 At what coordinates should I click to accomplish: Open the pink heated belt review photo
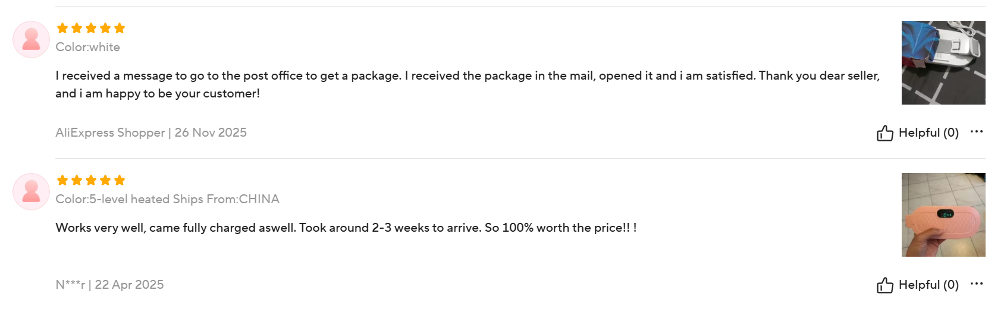click(x=943, y=215)
